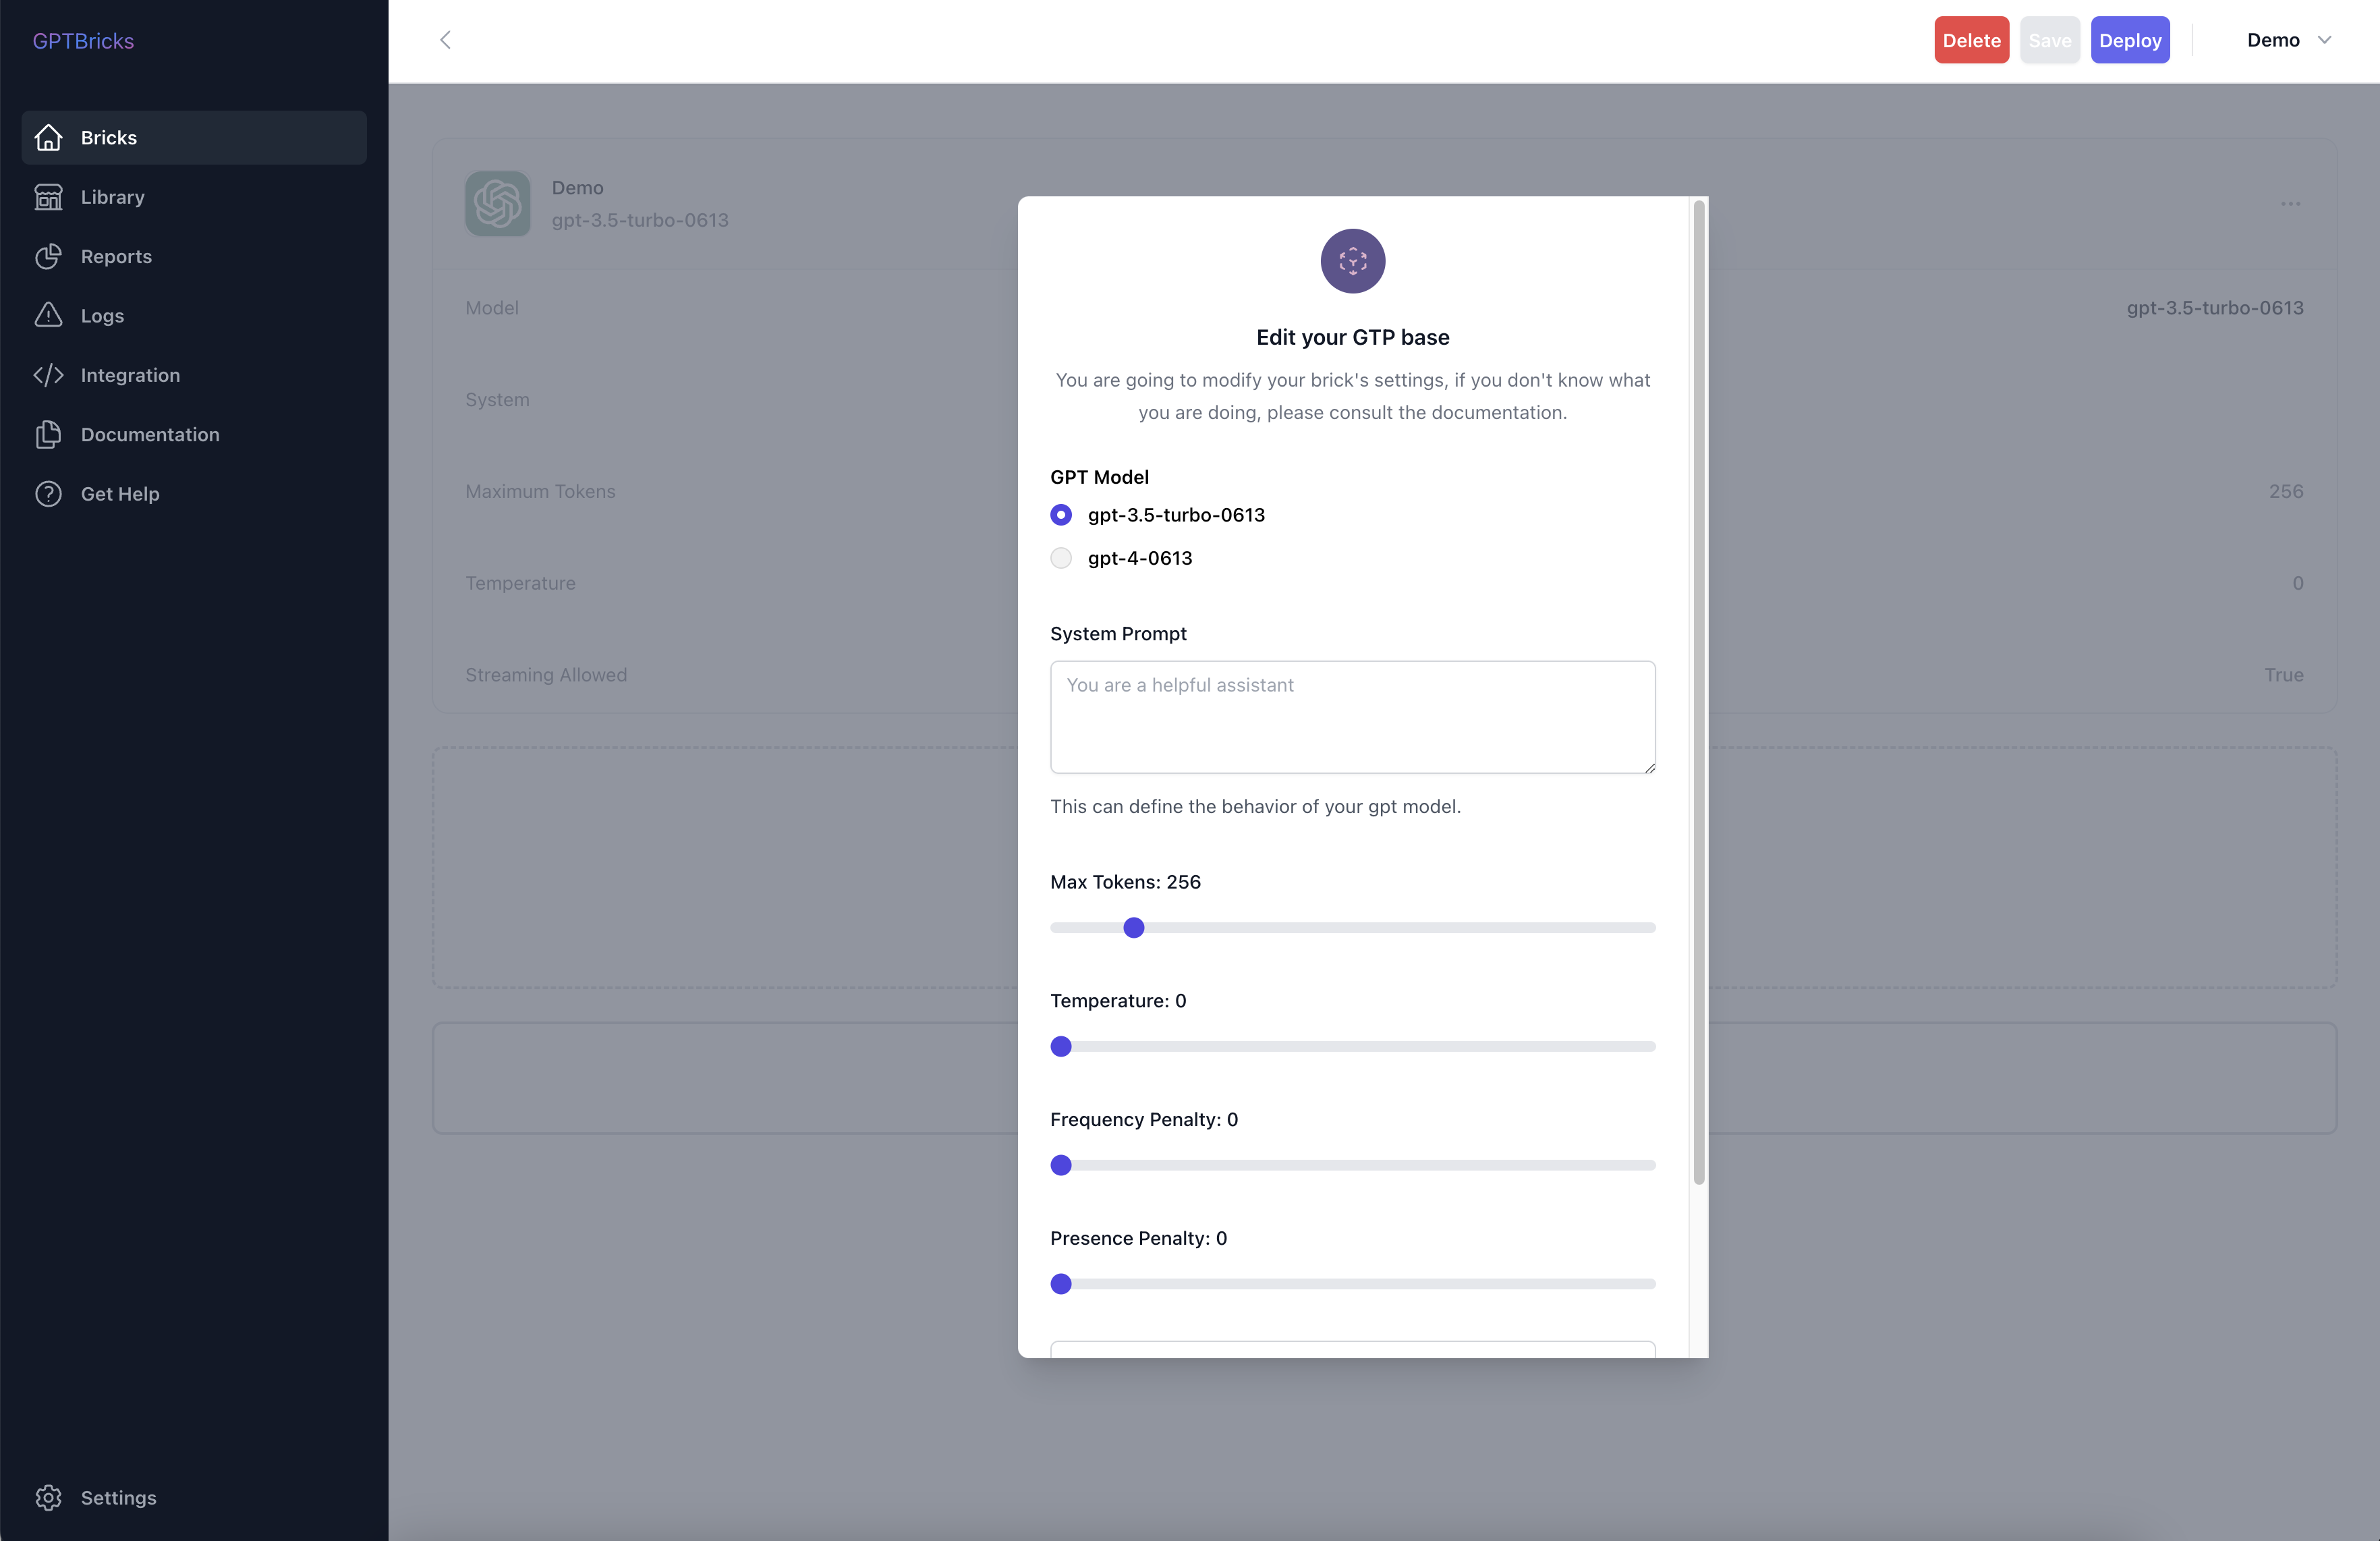Click the 'Max Tokens: 256' label
Viewport: 2380px width, 1541px height.
pos(1125,882)
